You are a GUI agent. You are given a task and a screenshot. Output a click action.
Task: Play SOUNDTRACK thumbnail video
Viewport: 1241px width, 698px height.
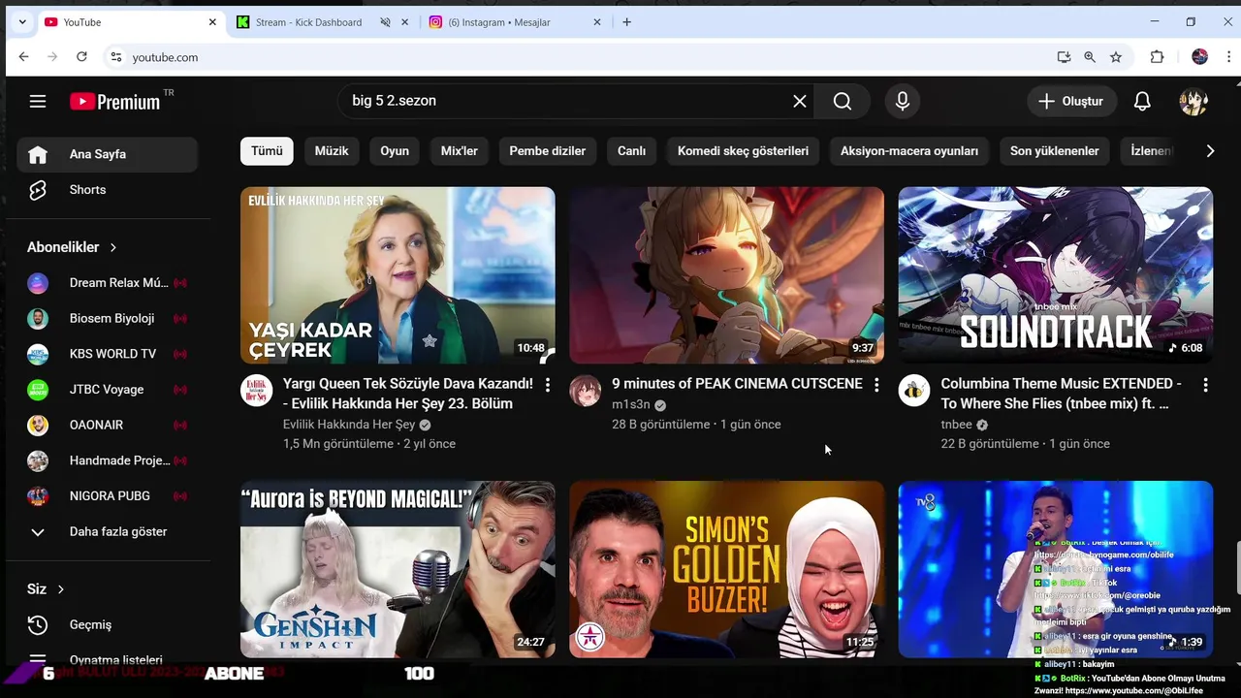[x=1055, y=275]
